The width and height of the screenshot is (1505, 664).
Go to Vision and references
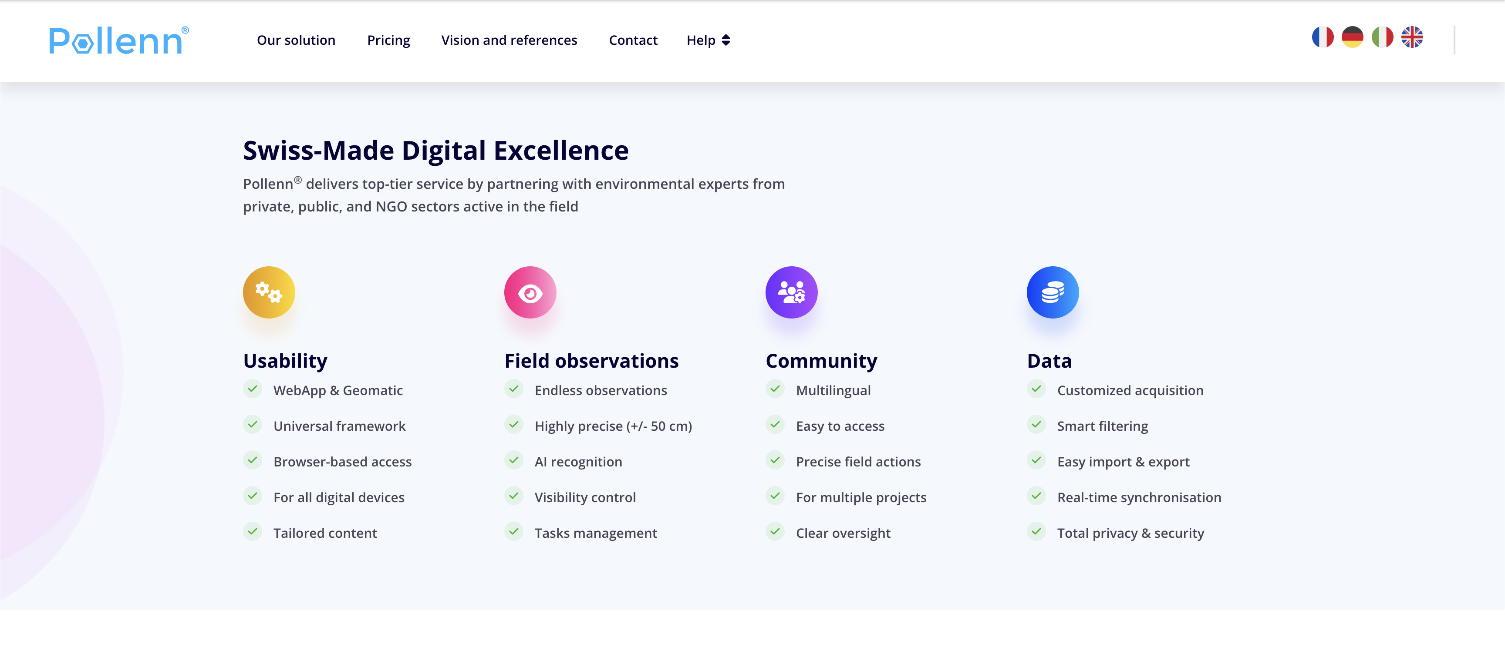pyautogui.click(x=509, y=40)
